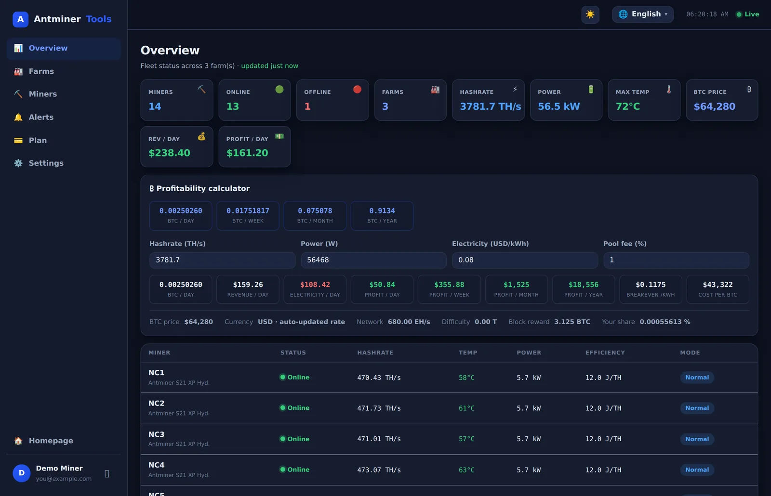Click the Antminer Tools logo icon
The width and height of the screenshot is (771, 496).
click(x=20, y=19)
